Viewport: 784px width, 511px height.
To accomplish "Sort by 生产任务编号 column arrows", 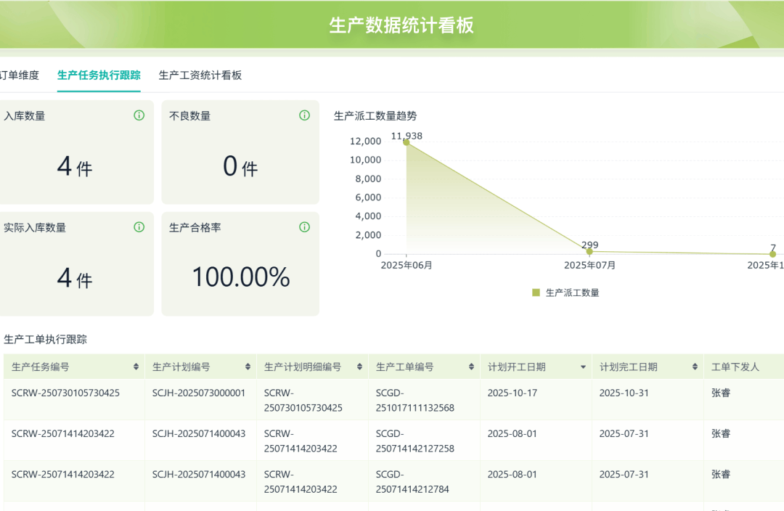I will point(136,367).
